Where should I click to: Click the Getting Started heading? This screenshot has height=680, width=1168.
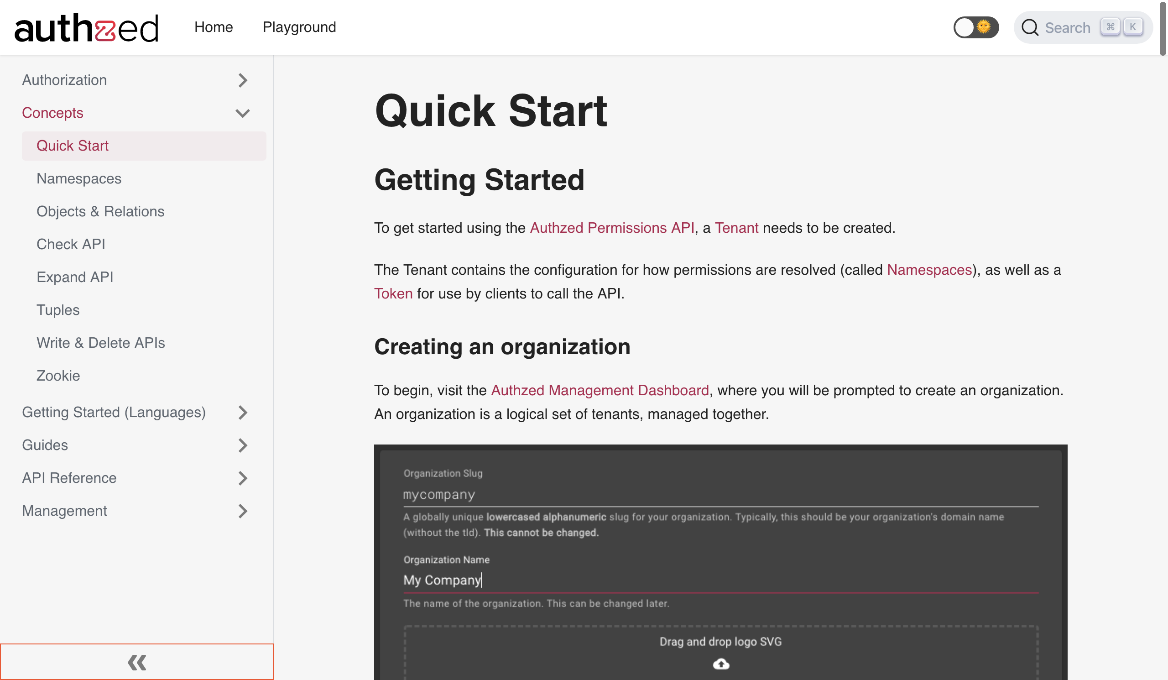pyautogui.click(x=479, y=180)
